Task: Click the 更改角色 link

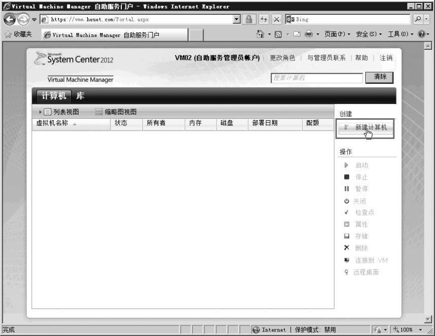Action: [282, 58]
